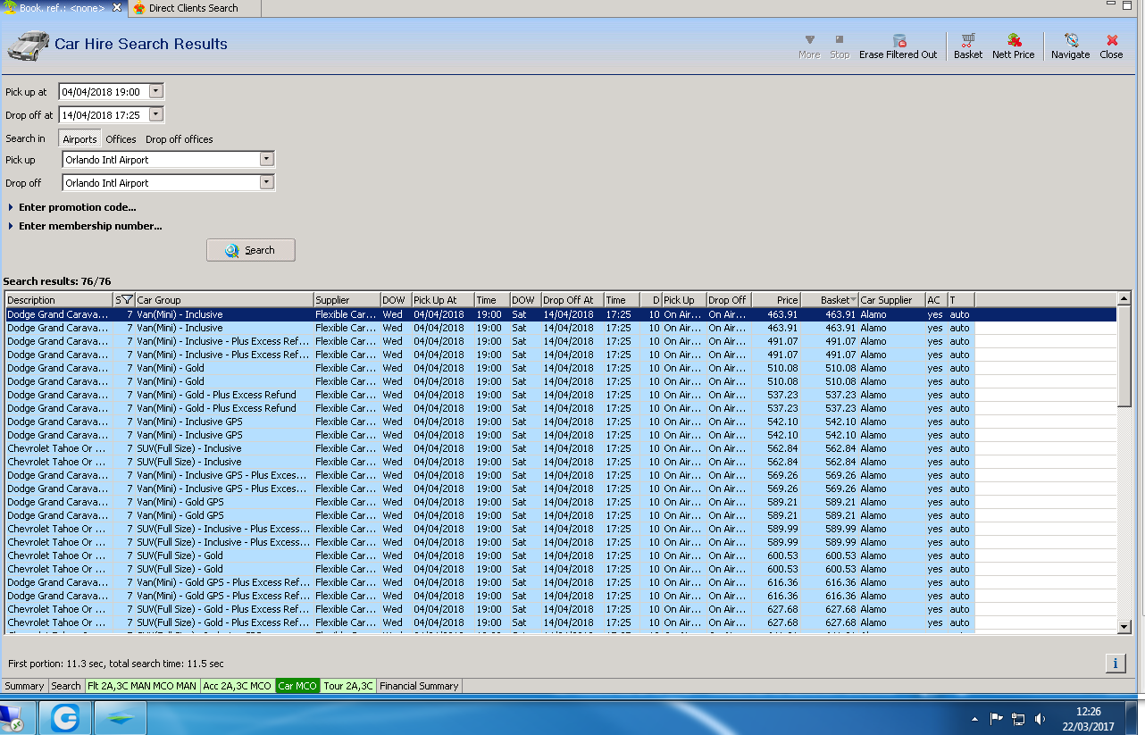Screen dimensions: 1145x735
Task: Click Basket column sort arrow header
Action: pyautogui.click(x=854, y=300)
